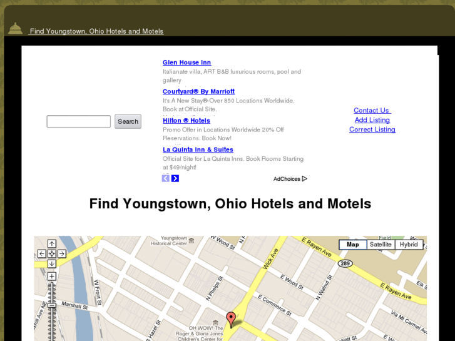Click the main page heading text

[230, 203]
